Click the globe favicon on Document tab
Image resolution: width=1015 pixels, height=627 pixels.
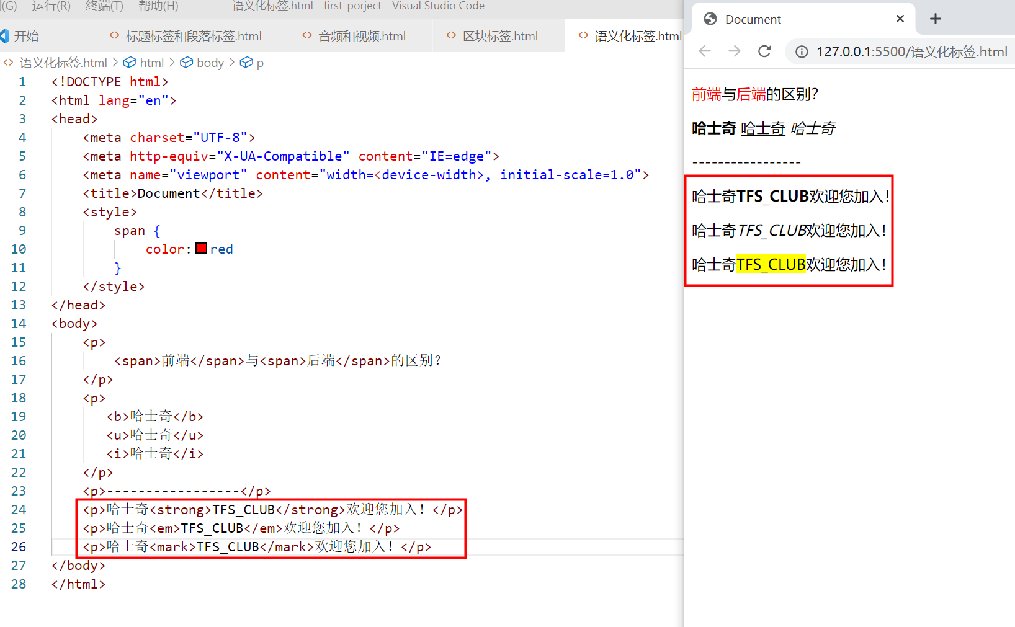[x=710, y=19]
